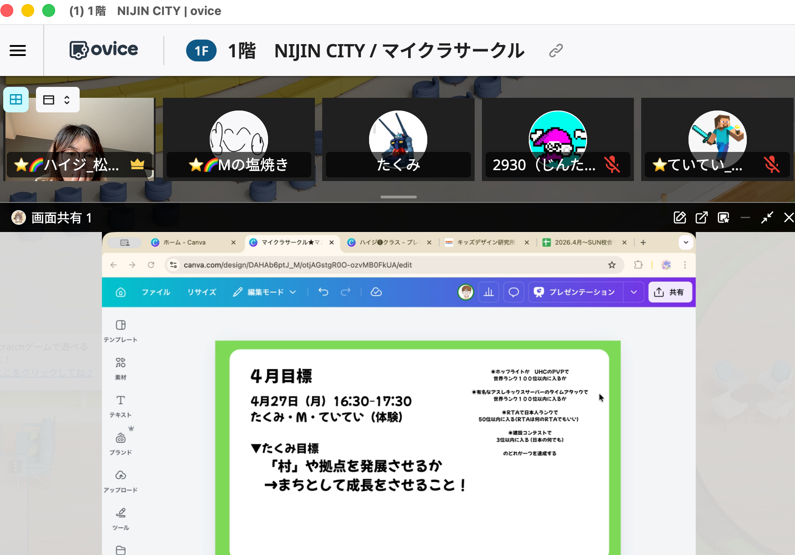This screenshot has height=555, width=795.
Task: Click the annotate icon on screen share
Action: [x=679, y=218]
